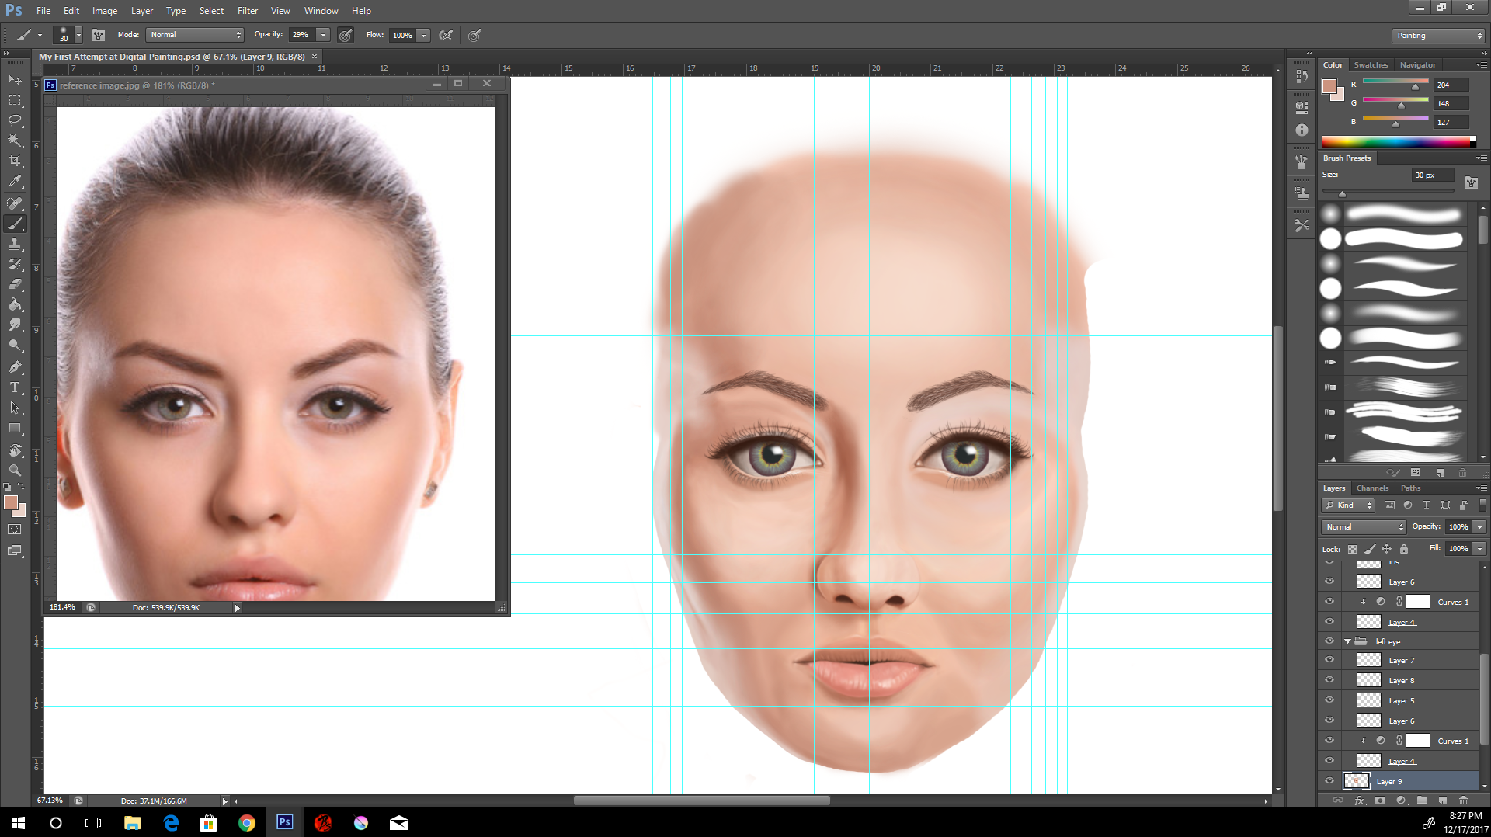Open the brush Mode dropdown
The image size is (1491, 837).
194,35
